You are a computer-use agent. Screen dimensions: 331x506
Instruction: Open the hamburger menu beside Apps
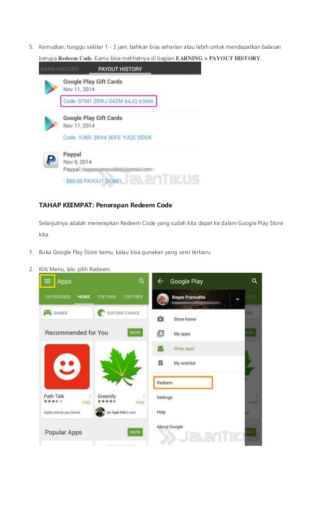(47, 281)
